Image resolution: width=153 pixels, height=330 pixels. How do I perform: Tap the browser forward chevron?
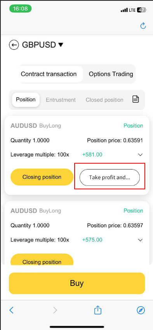(x=55, y=310)
